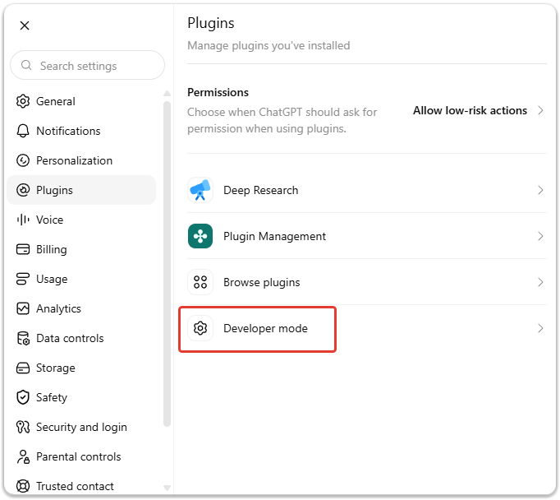Viewport: 560px width, 500px height.
Task: Click the magnifier icon in search box
Action: [26, 66]
